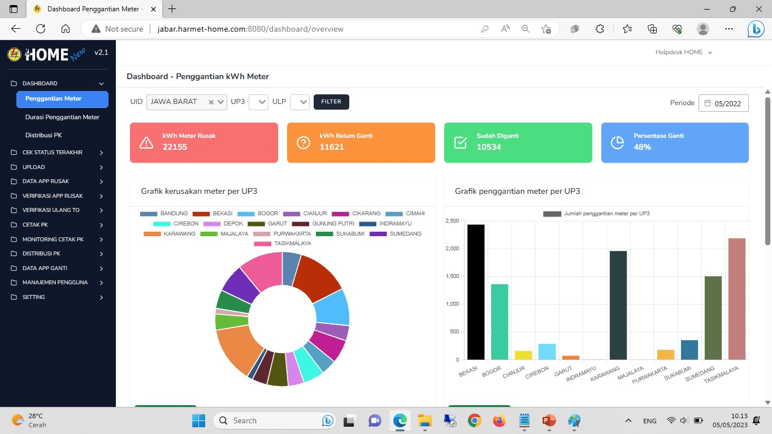Click the folder icon next to DASHBOARD
The height and width of the screenshot is (434, 772).
click(x=14, y=84)
